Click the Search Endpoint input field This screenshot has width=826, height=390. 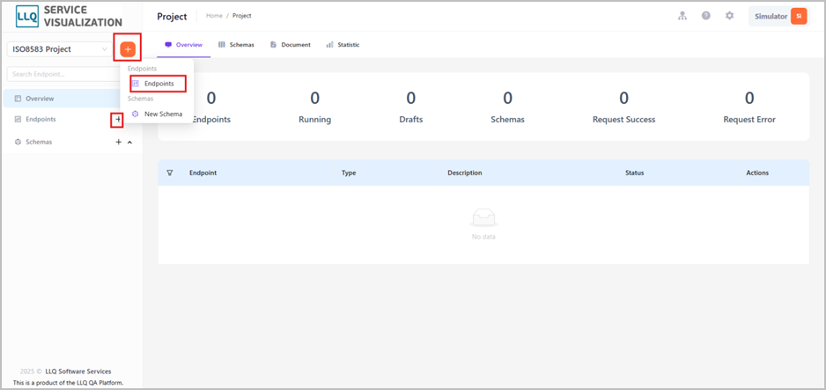[63, 74]
